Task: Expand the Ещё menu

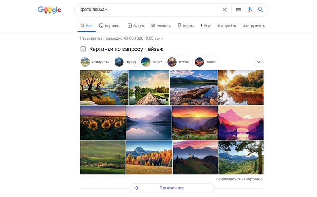Action: (206, 26)
